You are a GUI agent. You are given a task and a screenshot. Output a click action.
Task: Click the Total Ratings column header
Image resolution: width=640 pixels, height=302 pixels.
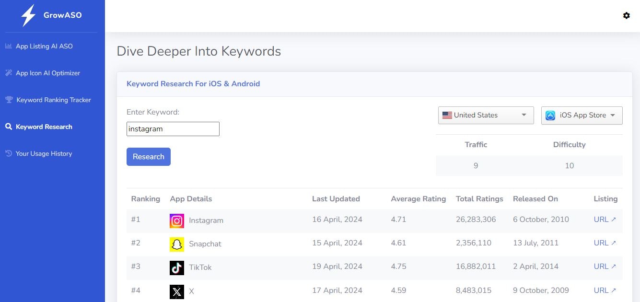[480, 198]
